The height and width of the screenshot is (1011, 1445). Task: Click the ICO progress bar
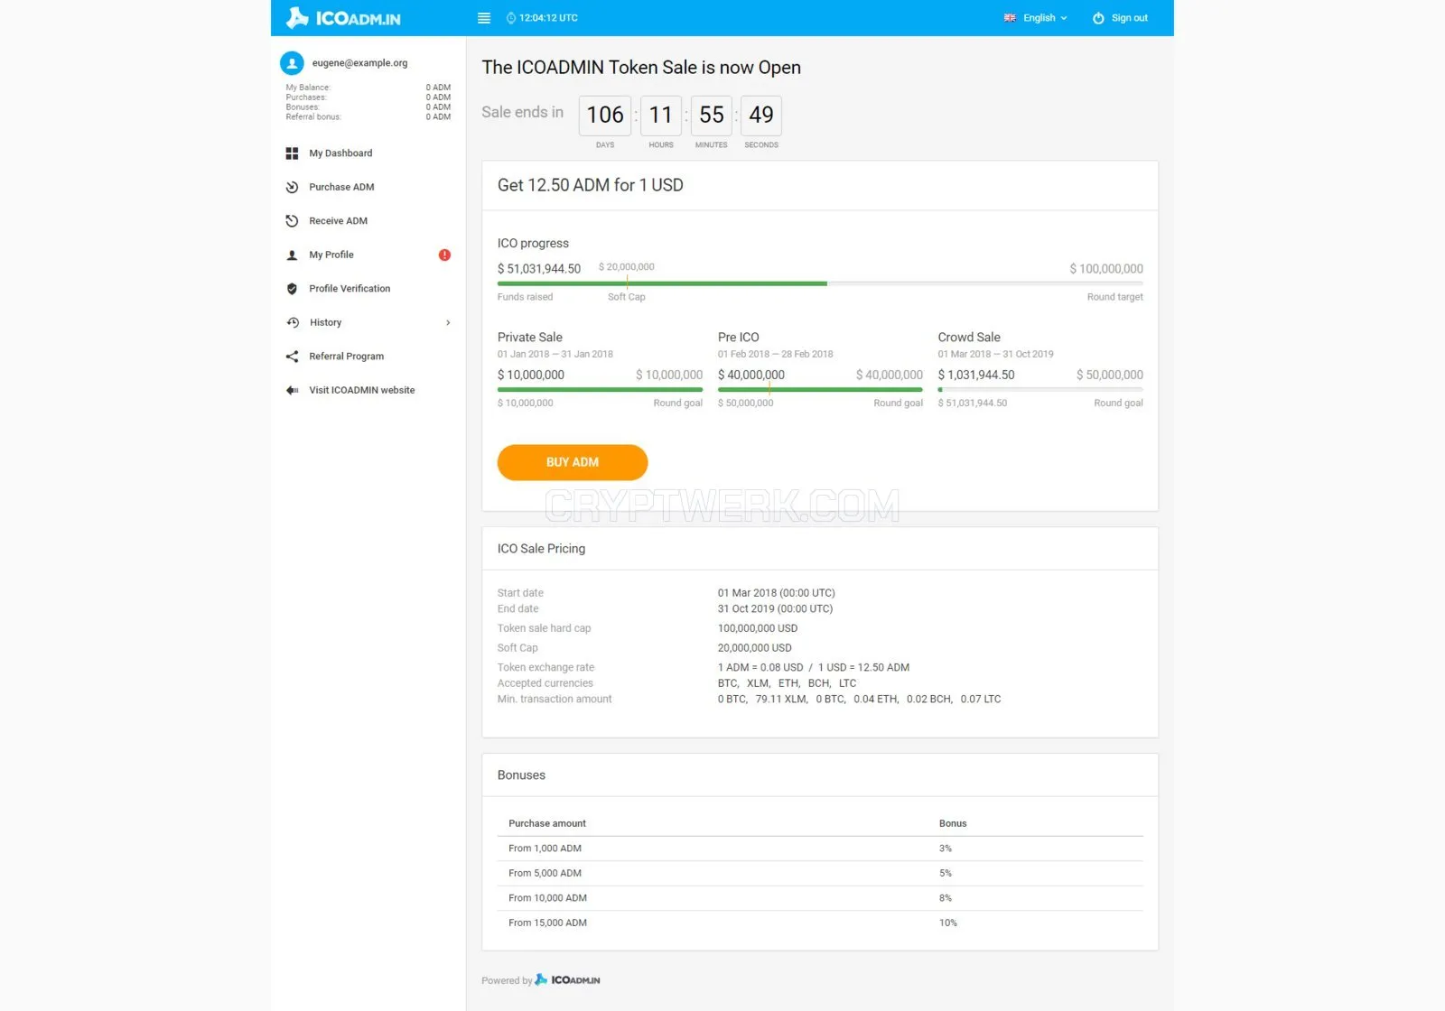[820, 283]
